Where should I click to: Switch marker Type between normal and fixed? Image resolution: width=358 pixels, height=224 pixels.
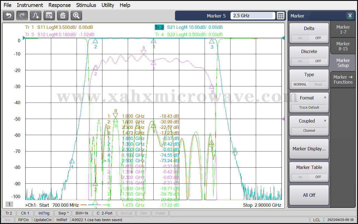pyautogui.click(x=309, y=84)
